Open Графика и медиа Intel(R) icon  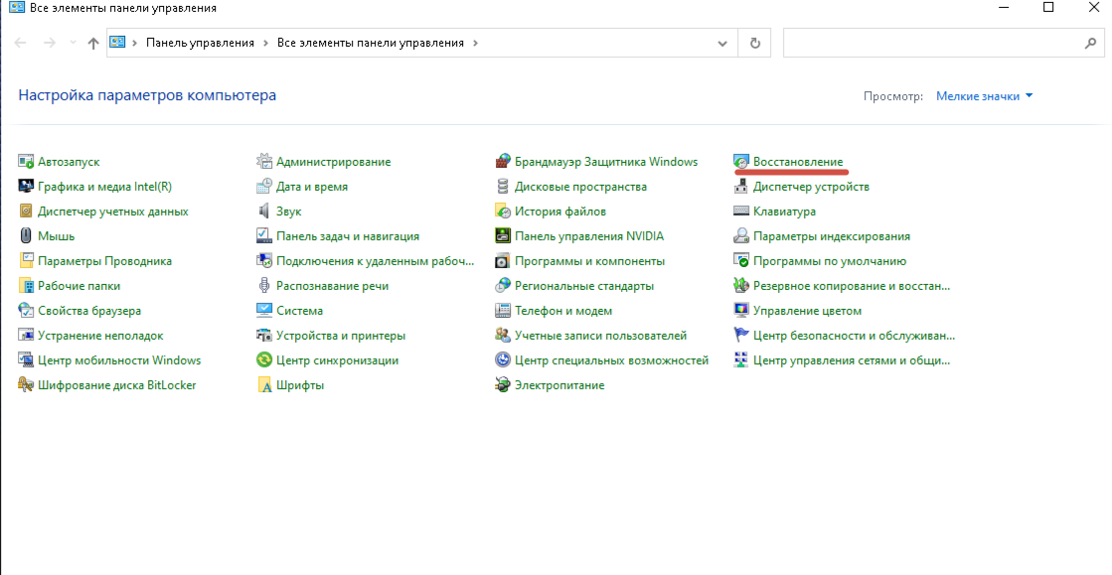[x=26, y=187]
